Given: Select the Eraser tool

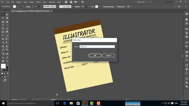Looking at the screenshot, I should click(7, 32).
